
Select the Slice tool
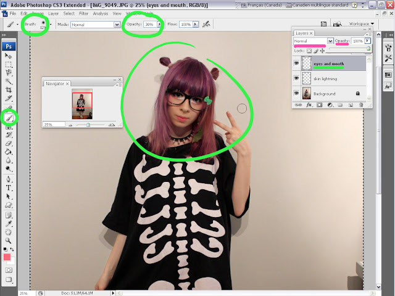[x=8, y=99]
